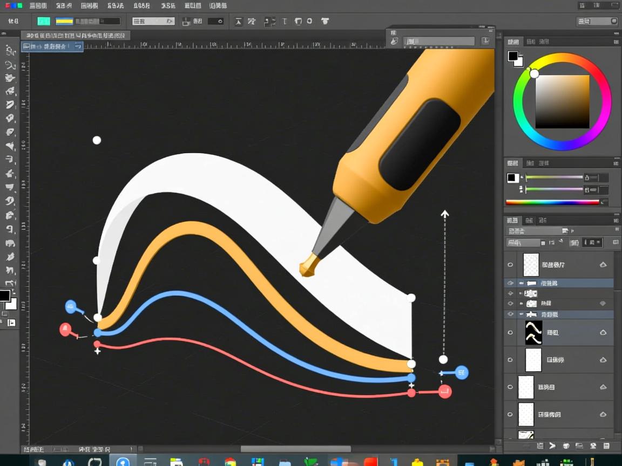
Task: Select the topmost tool in the left toolbar
Action: 10,51
